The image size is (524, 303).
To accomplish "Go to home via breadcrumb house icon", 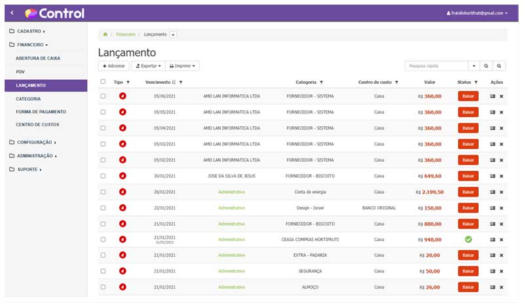I will tap(105, 34).
